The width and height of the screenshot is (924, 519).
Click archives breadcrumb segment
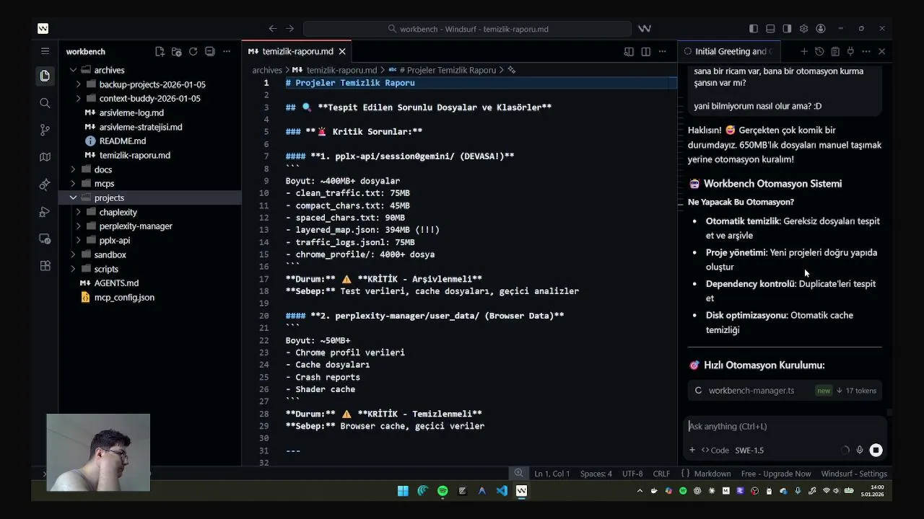(267, 70)
